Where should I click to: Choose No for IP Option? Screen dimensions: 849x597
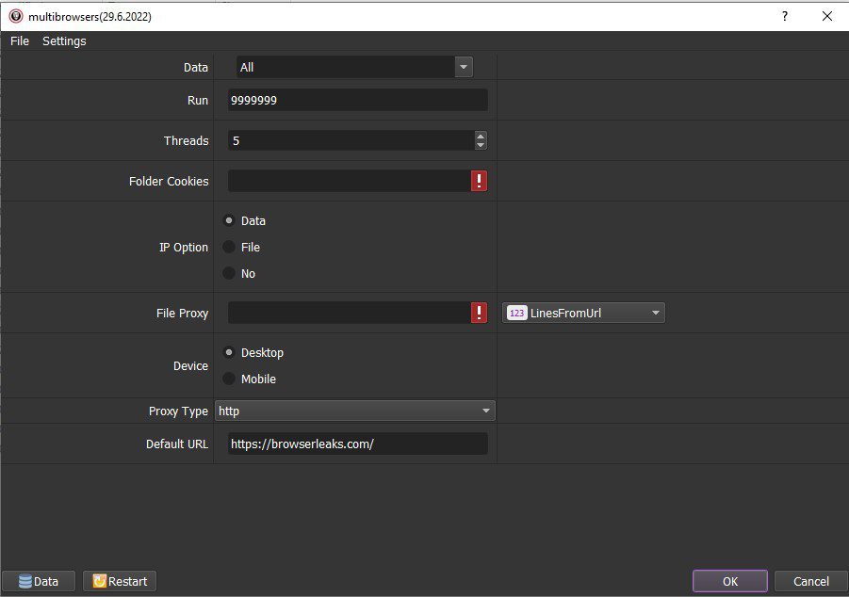pyautogui.click(x=229, y=273)
